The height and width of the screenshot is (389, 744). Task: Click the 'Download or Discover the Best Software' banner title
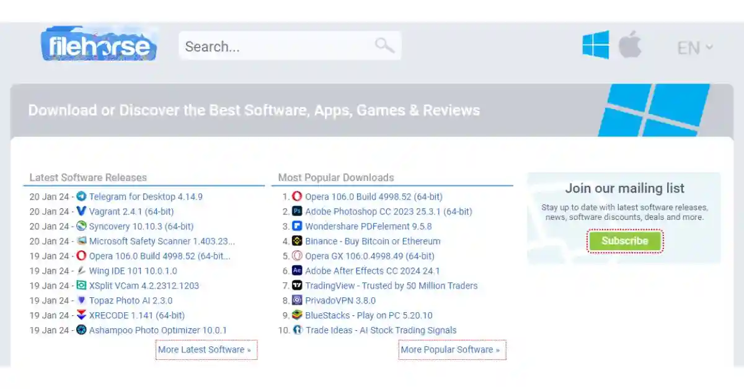254,110
